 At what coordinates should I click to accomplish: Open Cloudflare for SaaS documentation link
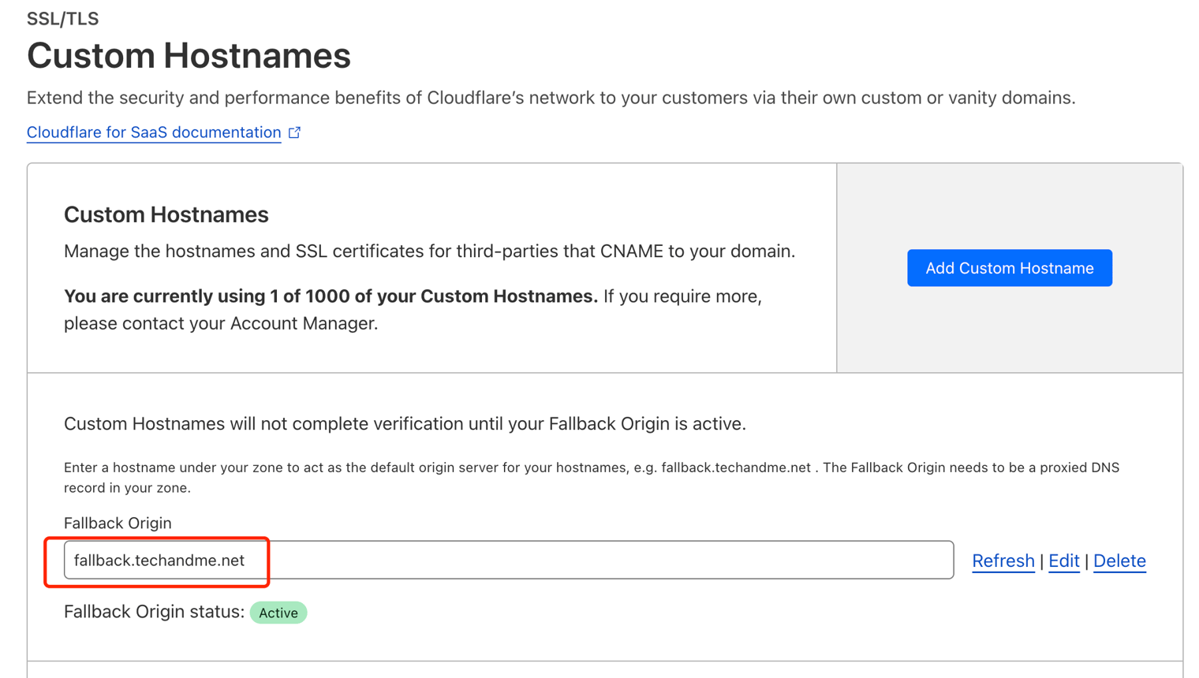tap(154, 132)
